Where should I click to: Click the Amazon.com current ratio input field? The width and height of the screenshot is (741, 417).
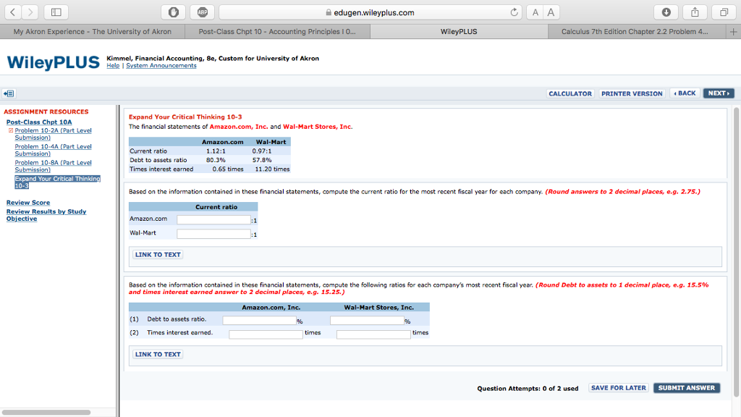coord(213,219)
